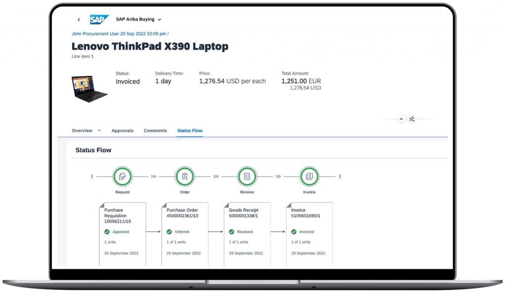
Task: Click the green Approved check icon
Action: [x=107, y=232]
